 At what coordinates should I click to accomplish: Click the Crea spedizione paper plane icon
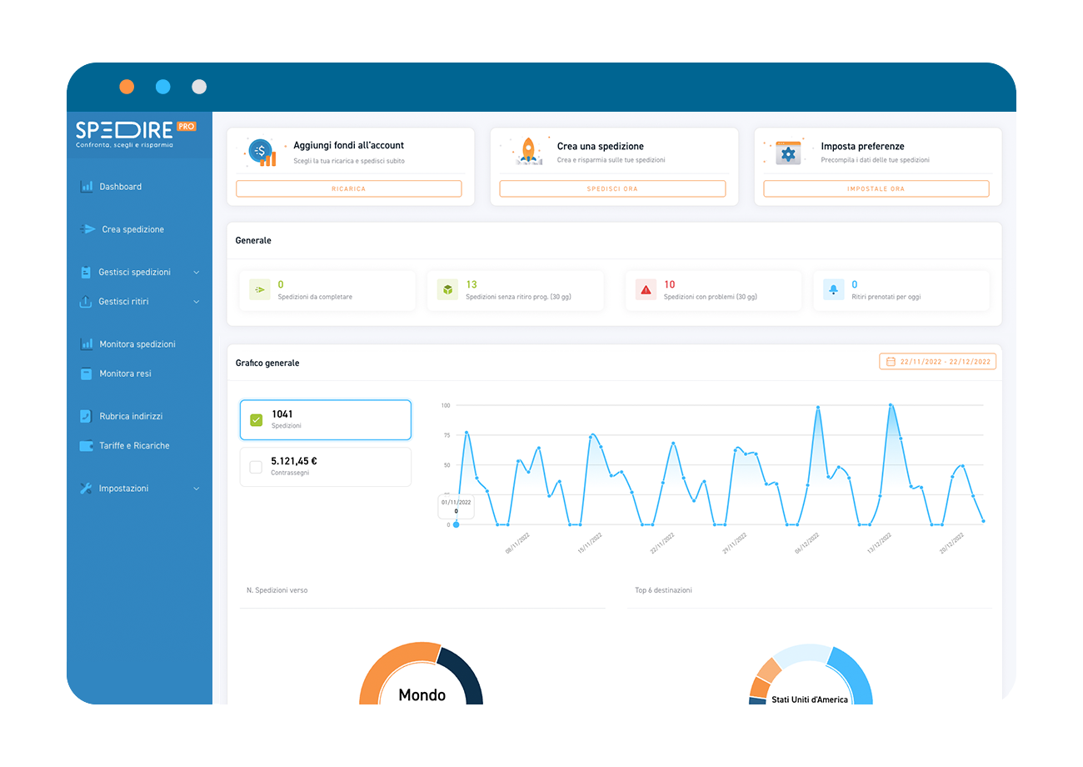(x=87, y=229)
